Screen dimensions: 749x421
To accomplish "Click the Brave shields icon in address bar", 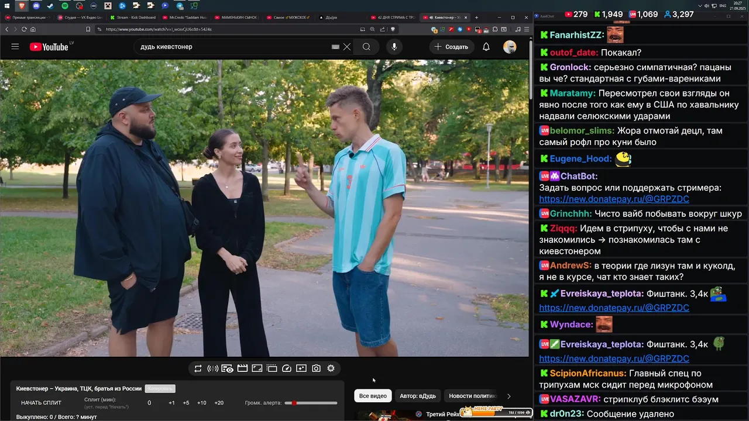I will pyautogui.click(x=393, y=29).
